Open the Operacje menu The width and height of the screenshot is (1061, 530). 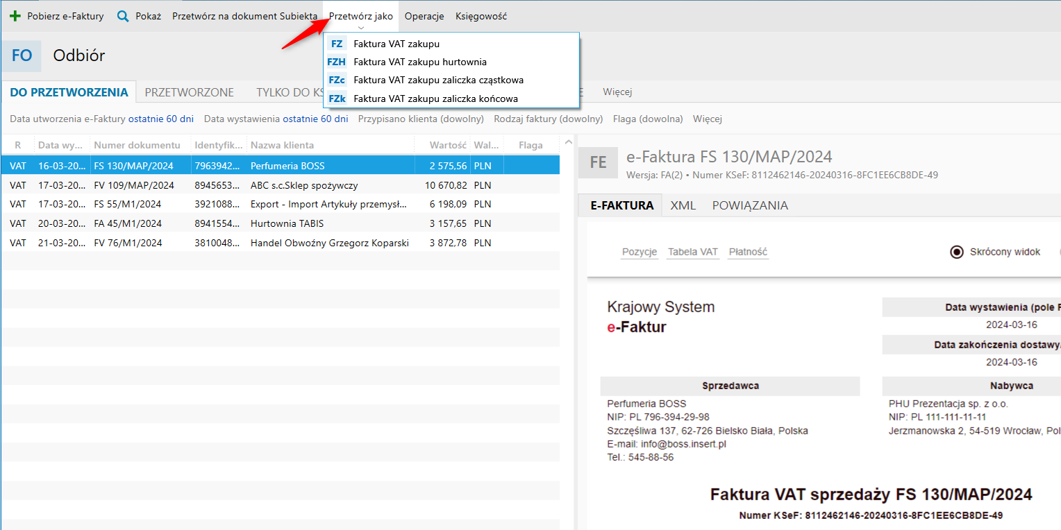click(424, 16)
